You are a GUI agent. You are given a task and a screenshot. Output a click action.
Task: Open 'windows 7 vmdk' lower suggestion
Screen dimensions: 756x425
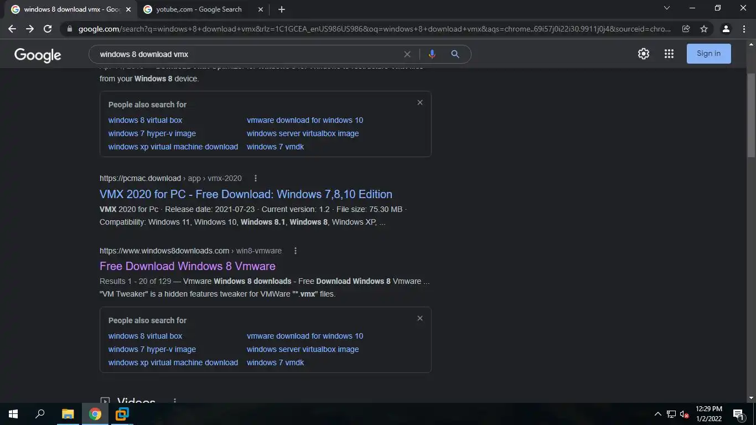coord(275,362)
